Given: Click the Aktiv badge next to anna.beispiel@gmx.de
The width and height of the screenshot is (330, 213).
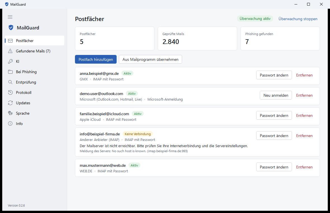Looking at the screenshot, I should (127, 73).
